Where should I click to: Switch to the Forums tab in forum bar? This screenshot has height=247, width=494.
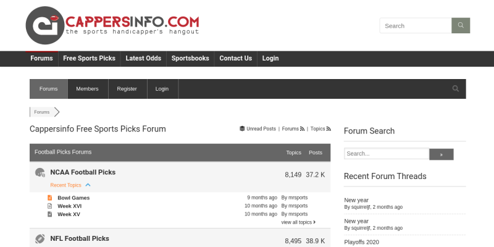[49, 89]
